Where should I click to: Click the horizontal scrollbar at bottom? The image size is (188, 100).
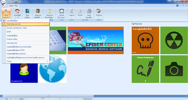coord(48,96)
